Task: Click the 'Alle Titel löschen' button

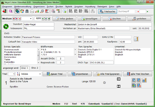Action: 137,74
